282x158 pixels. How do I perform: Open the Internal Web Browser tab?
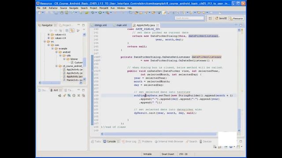click(169, 141)
